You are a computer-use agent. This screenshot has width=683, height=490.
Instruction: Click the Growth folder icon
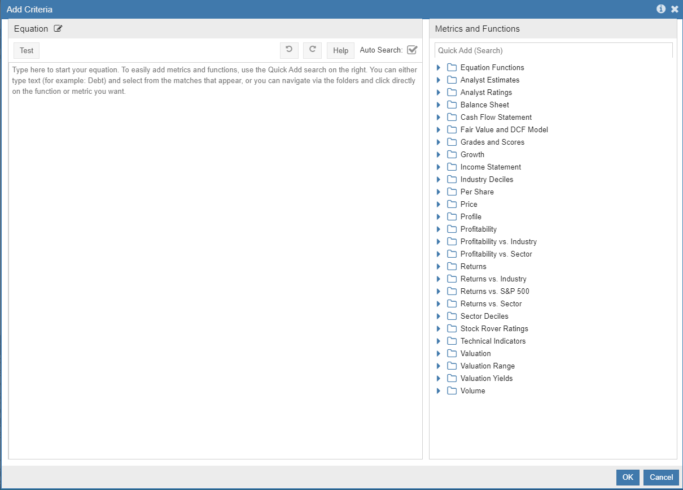(x=452, y=154)
